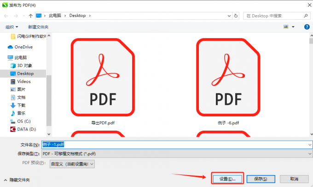Refresh the folder view
The height and width of the screenshot is (187, 313).
coord(236,16)
